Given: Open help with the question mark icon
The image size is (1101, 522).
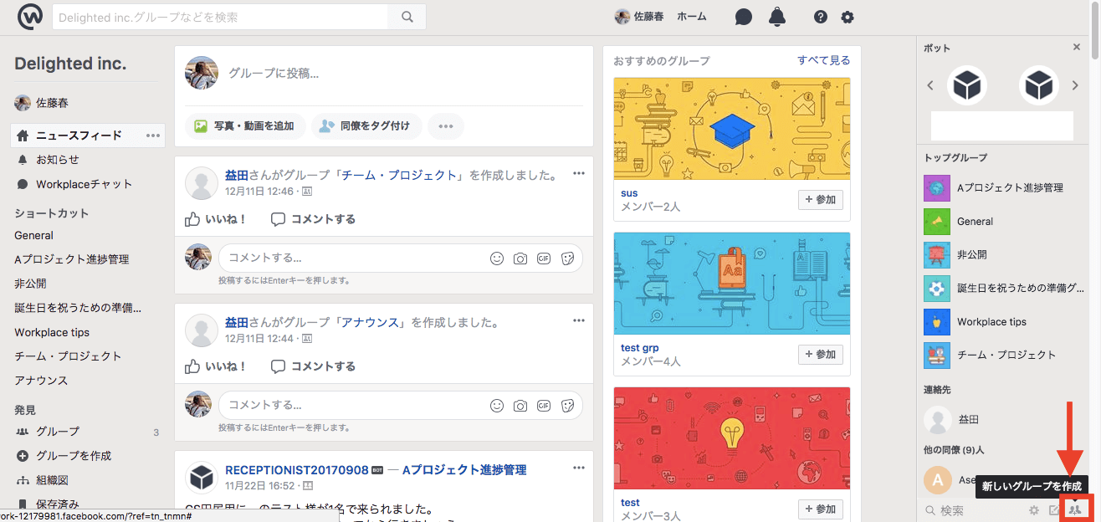Looking at the screenshot, I should (x=820, y=16).
